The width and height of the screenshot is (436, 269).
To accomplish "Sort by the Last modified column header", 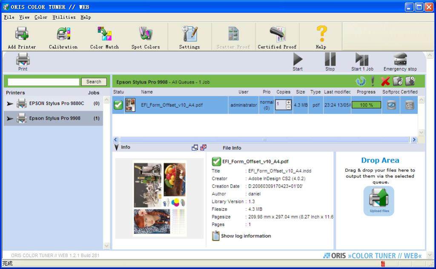I will [x=337, y=92].
